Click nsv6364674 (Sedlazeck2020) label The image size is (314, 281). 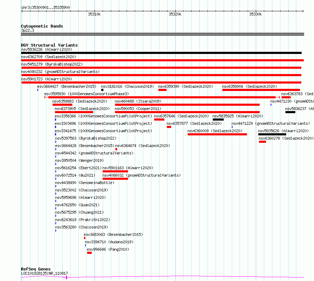[143, 146]
